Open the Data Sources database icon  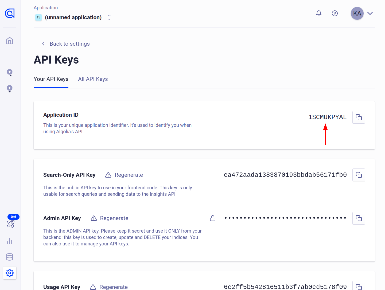click(x=10, y=257)
